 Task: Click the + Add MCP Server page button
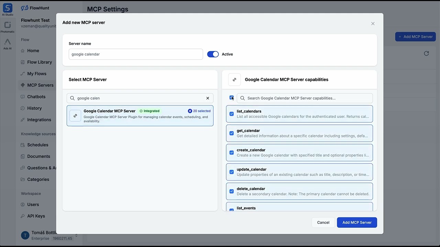(x=415, y=37)
